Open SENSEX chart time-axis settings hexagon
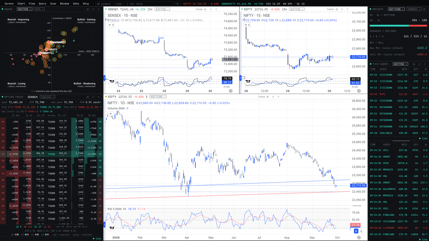This screenshot has height=241, width=429. (x=231, y=91)
